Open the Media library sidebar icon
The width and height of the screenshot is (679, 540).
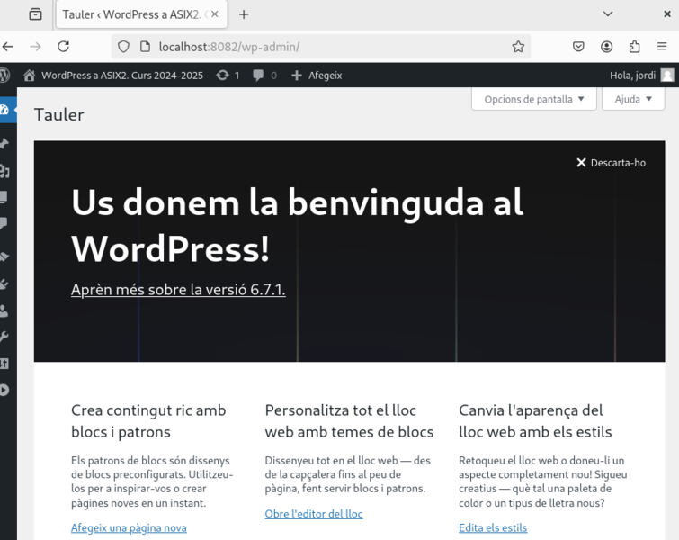pyautogui.click(x=4, y=171)
